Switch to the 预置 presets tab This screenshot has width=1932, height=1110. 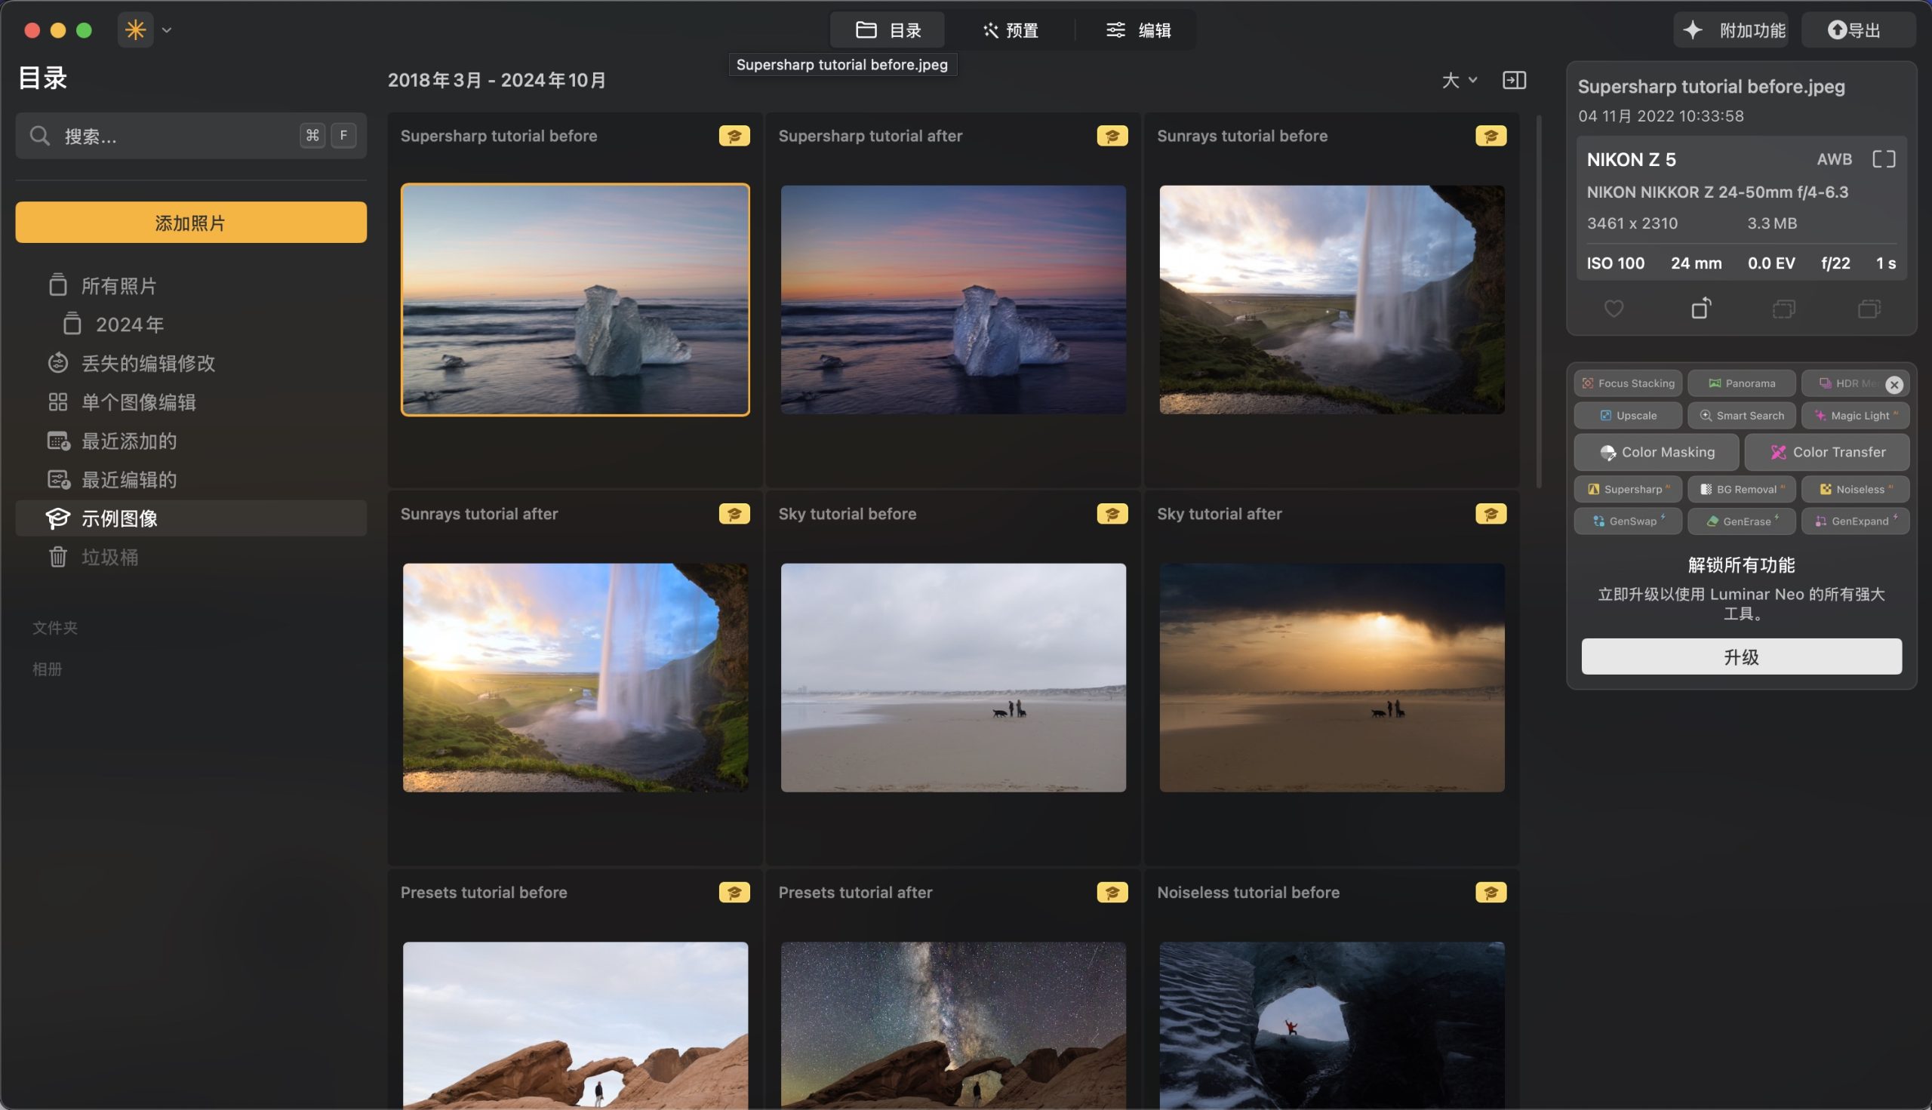tap(1011, 29)
